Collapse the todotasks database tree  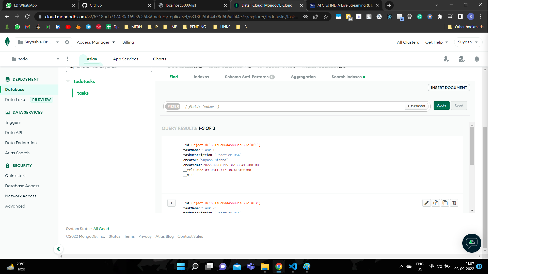[x=68, y=81]
